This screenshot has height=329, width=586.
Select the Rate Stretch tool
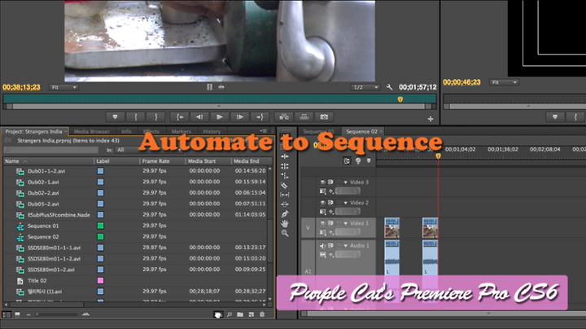[x=285, y=176]
